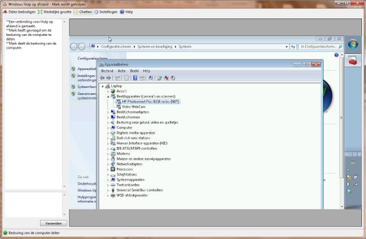
Task: Click the Toetsenborden keyboard icon
Action: click(113, 185)
